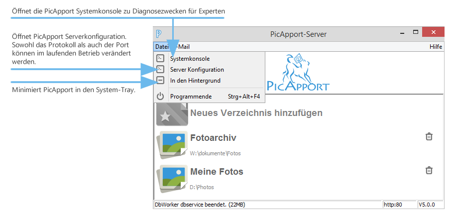Click the minimize icon beside In den Hintergrund

point(160,80)
